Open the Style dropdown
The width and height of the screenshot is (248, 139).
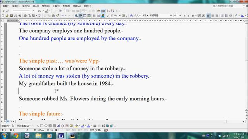click(147, 15)
